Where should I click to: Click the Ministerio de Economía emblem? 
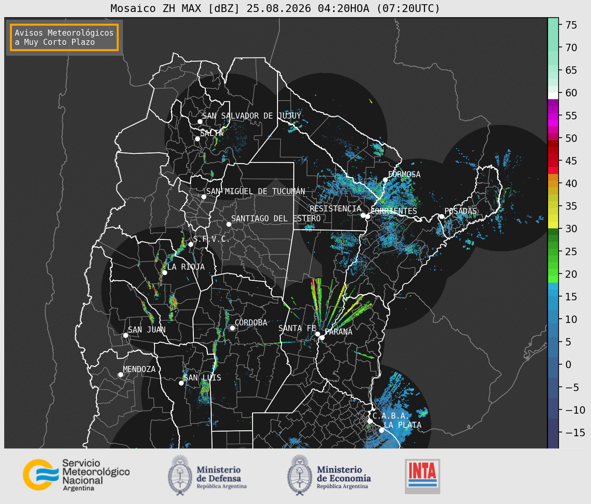point(300,475)
